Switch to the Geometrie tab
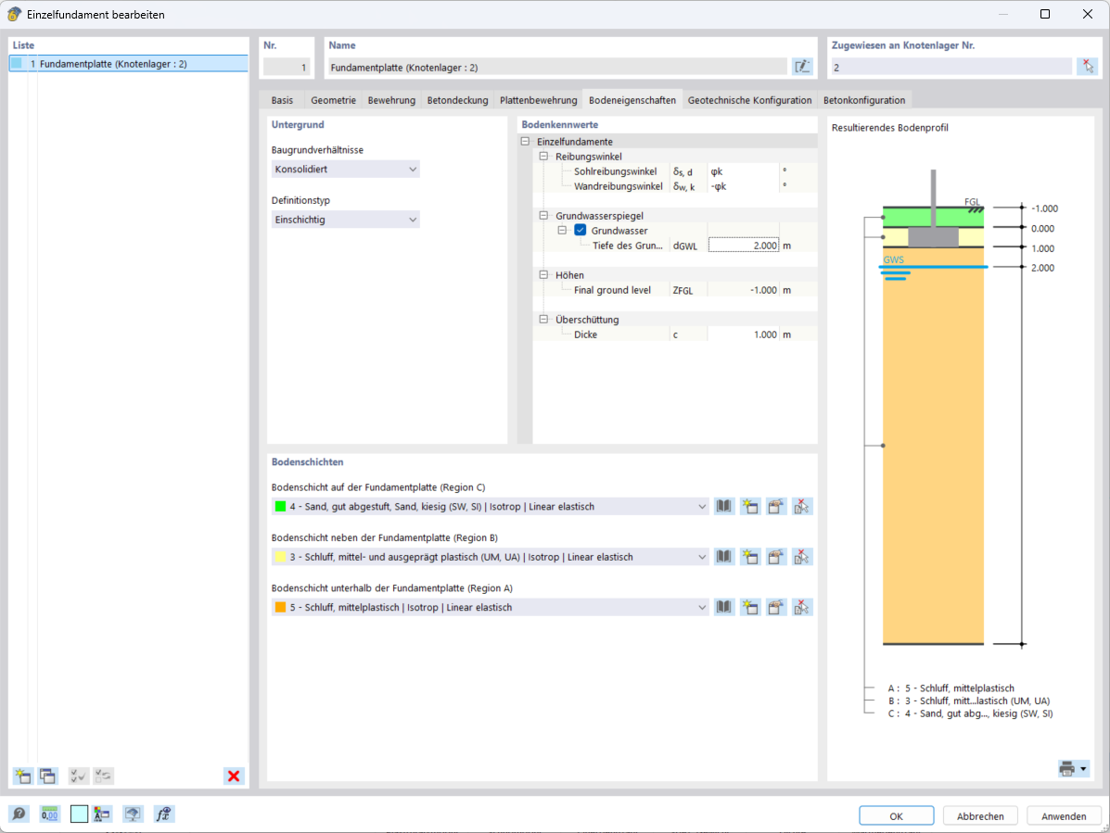The height and width of the screenshot is (833, 1110). click(333, 100)
